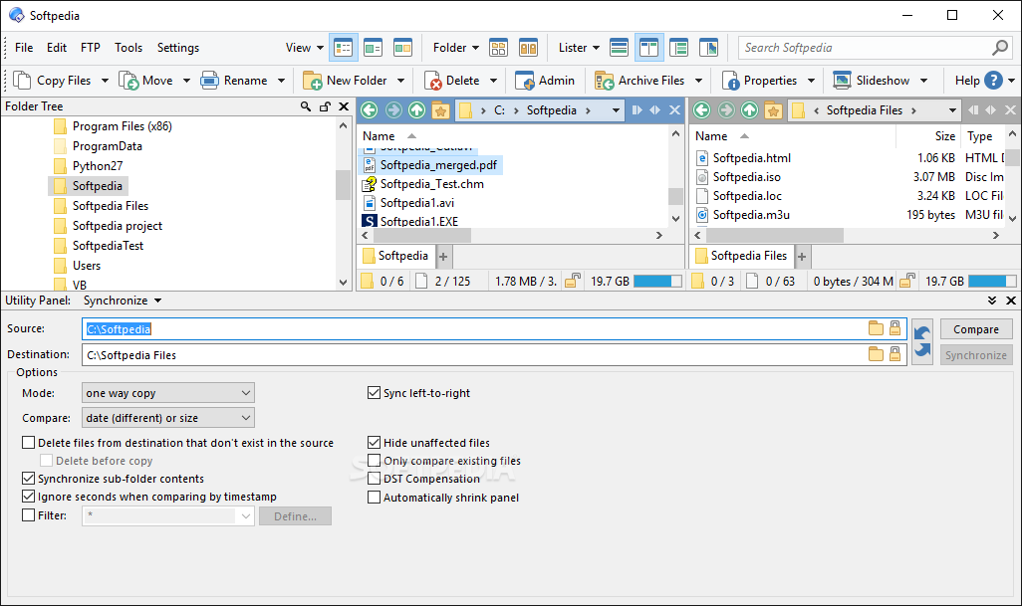Click the Rename toolbar button
Image resolution: width=1022 pixels, height=606 pixels.
click(x=234, y=81)
